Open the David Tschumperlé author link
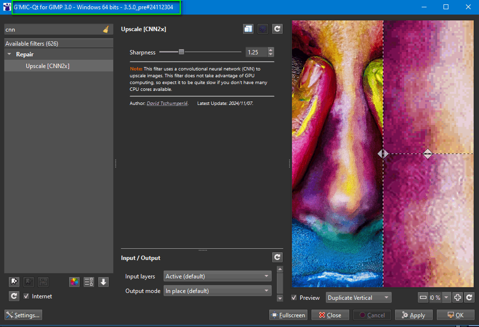Viewport: 479px width, 327px height. click(167, 103)
